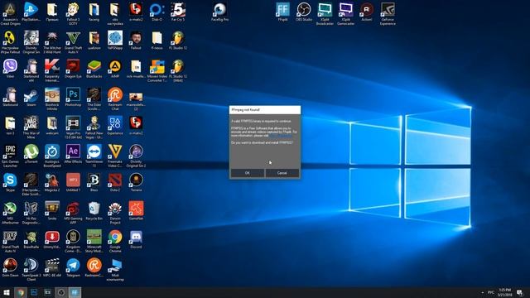The width and height of the screenshot is (530, 298).
Task: Open the Divinity Original Sin 2 shortcut
Action: click(136, 156)
